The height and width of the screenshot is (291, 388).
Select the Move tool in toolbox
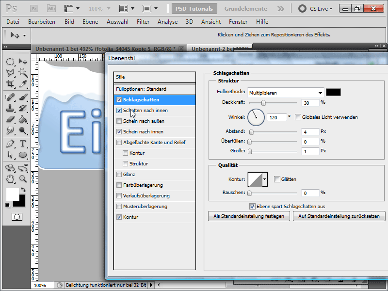click(x=23, y=62)
